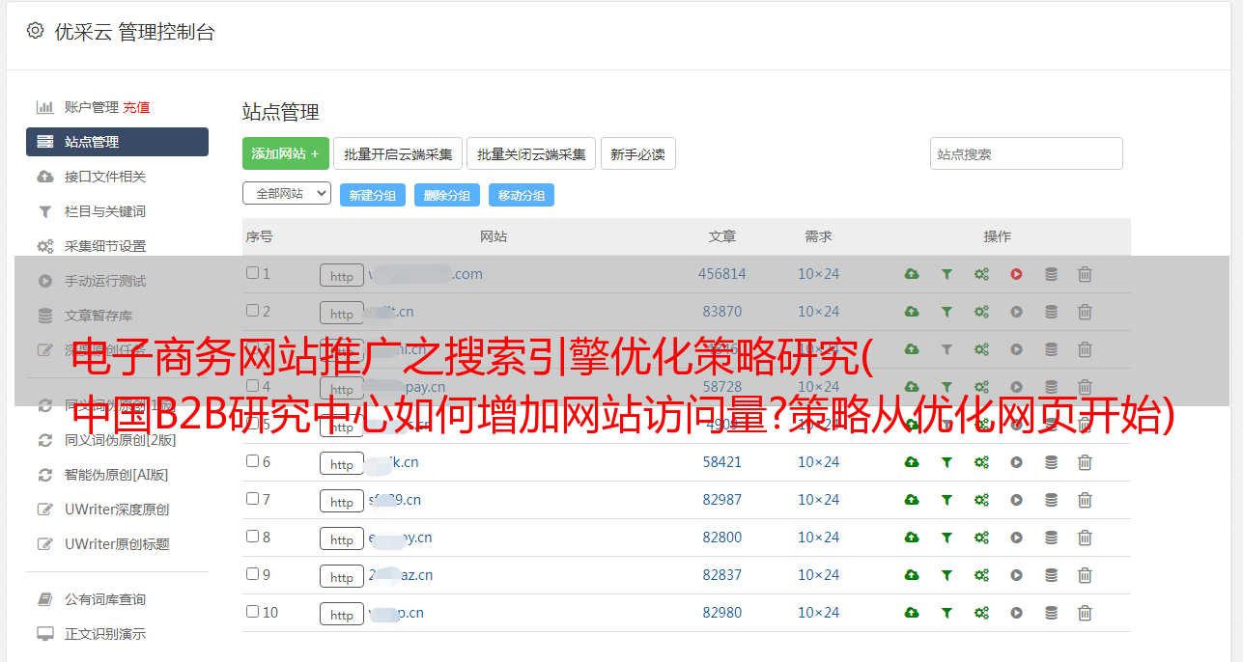Click the 移动分组 button
The image size is (1243, 662).
coord(522,195)
